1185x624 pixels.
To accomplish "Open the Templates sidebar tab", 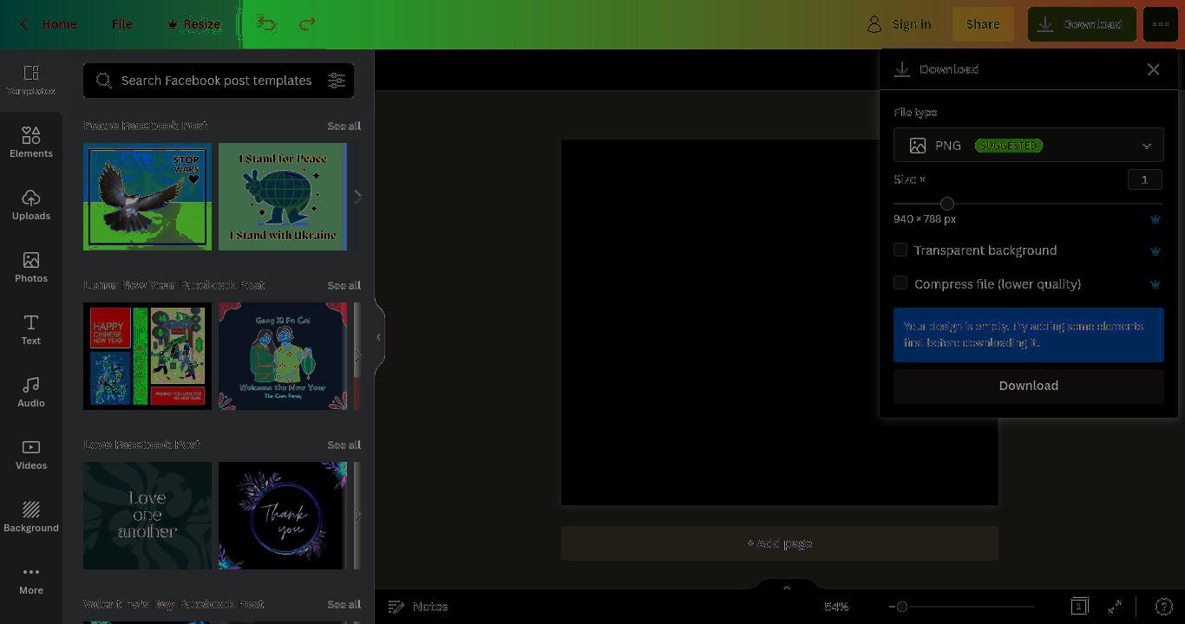I will coord(31,81).
